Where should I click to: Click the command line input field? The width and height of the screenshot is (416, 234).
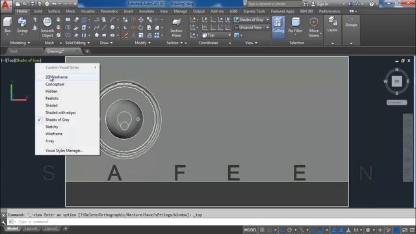(213, 222)
